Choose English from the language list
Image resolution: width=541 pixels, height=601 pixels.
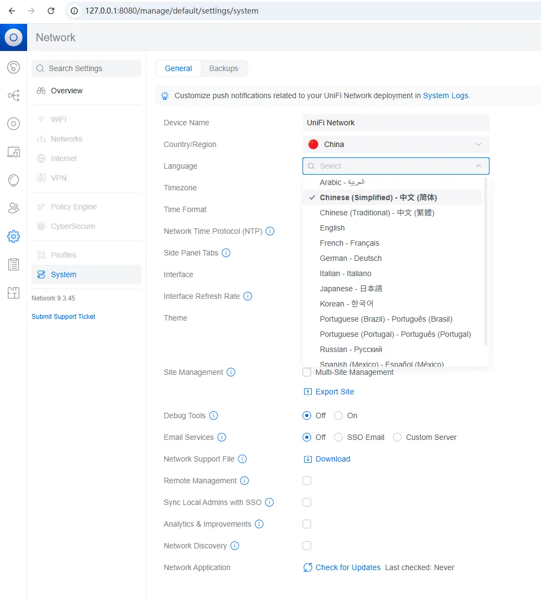tap(392, 228)
